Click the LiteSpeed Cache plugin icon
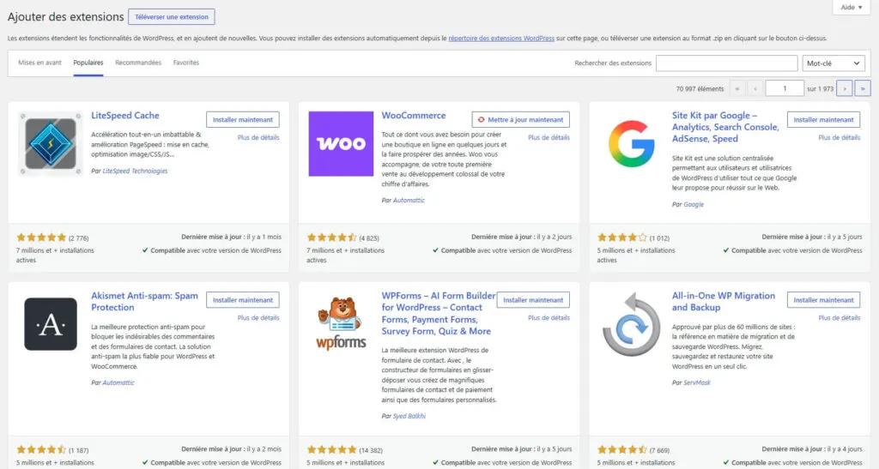Viewport: 879px width, 469px height. (51, 144)
